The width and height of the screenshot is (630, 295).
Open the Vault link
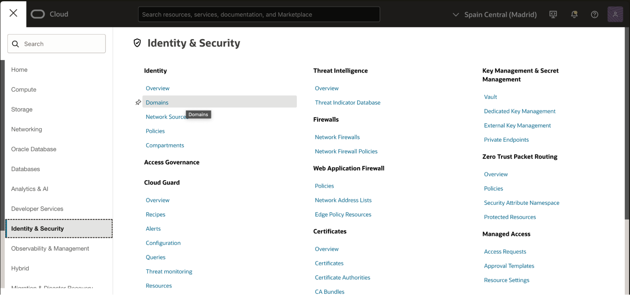tap(490, 97)
